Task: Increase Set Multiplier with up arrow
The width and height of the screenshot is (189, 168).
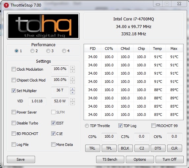Action: pos(72,89)
